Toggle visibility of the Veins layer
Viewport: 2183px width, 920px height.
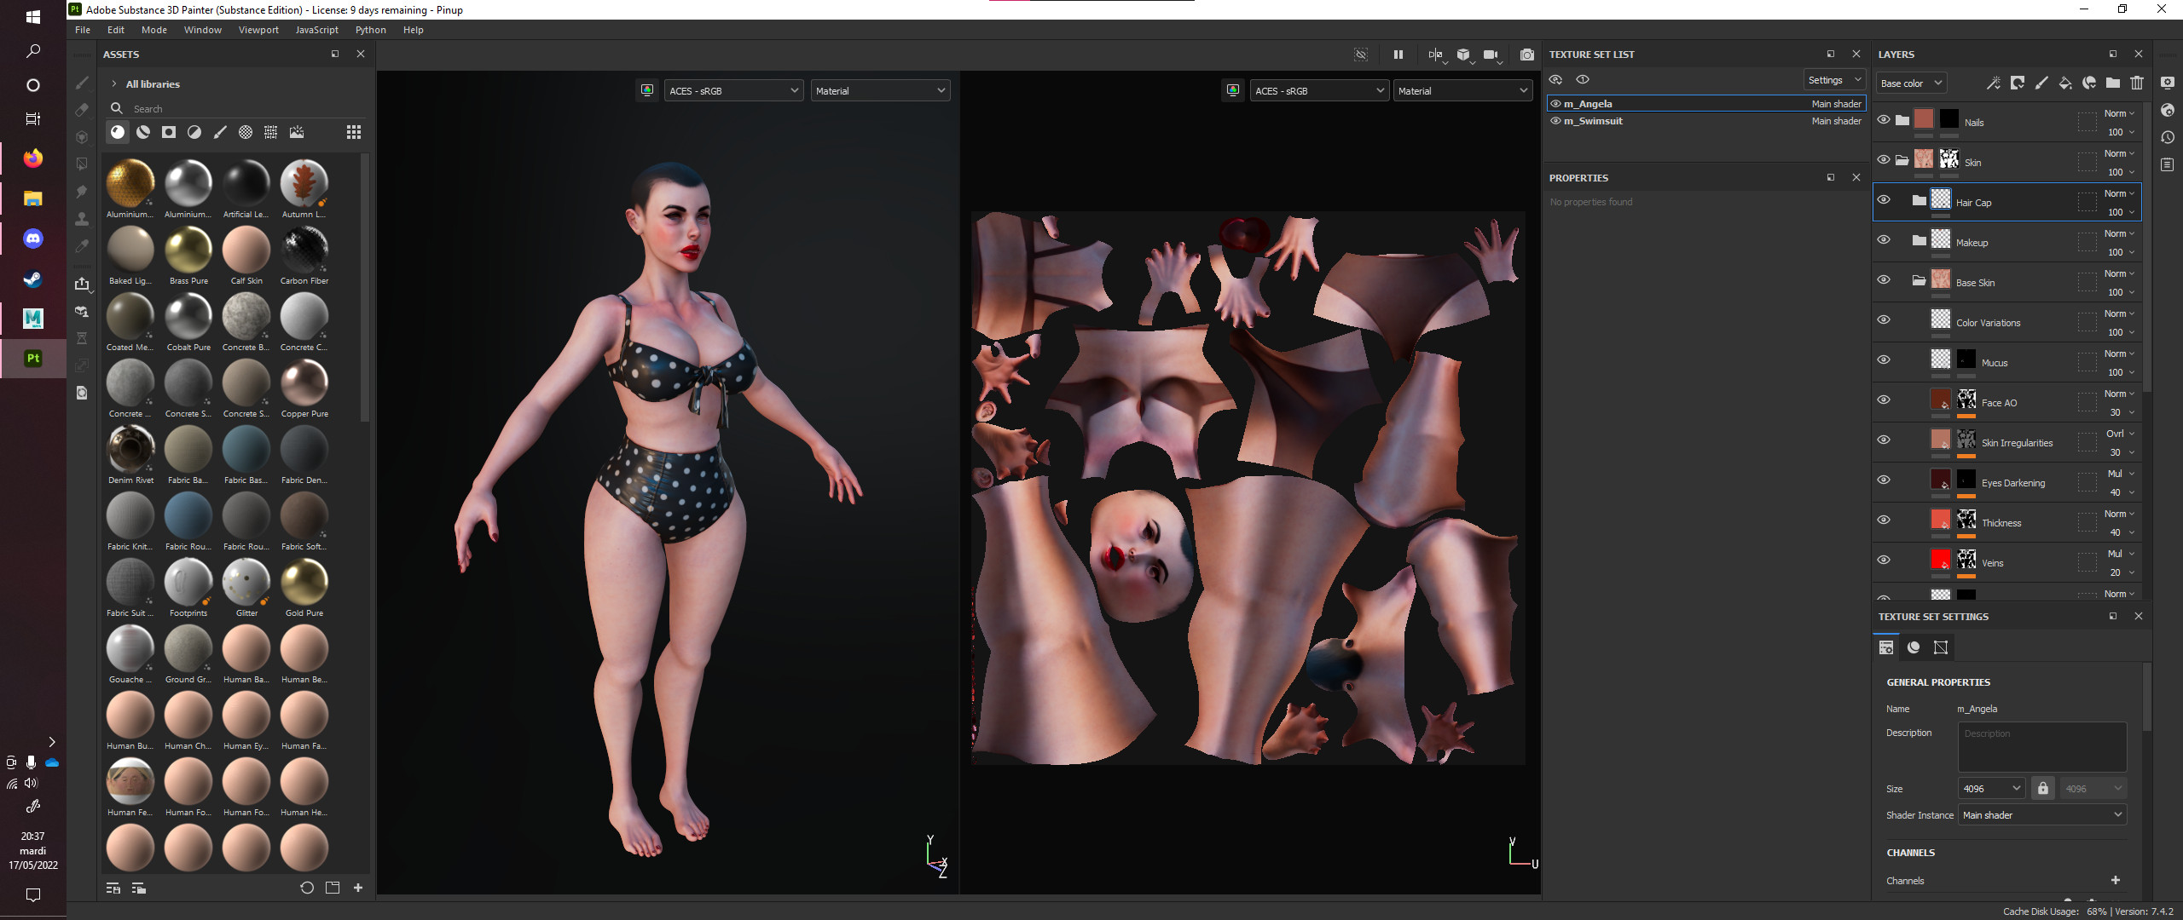(x=1884, y=560)
